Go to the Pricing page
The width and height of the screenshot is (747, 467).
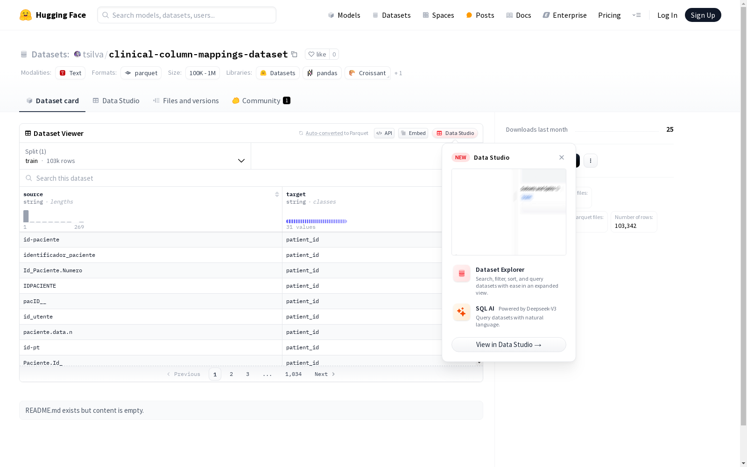609,15
